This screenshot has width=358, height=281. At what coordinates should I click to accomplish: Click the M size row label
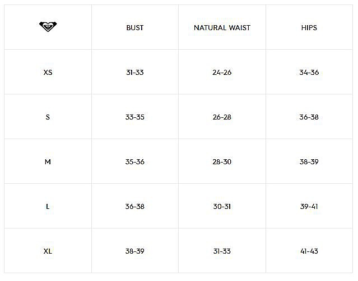(x=48, y=162)
